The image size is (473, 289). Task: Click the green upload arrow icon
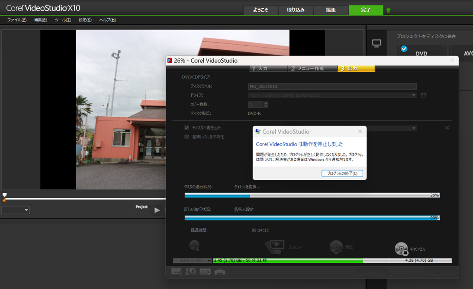tap(388, 10)
